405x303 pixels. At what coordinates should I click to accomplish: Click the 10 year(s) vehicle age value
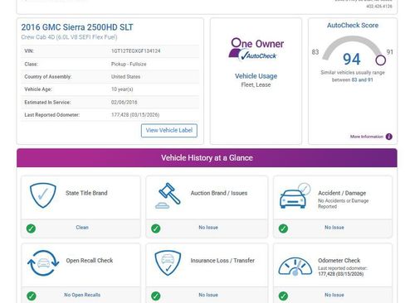[x=122, y=89]
